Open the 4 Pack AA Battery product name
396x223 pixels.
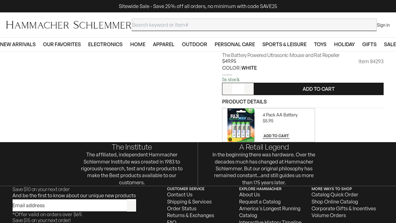[280, 115]
